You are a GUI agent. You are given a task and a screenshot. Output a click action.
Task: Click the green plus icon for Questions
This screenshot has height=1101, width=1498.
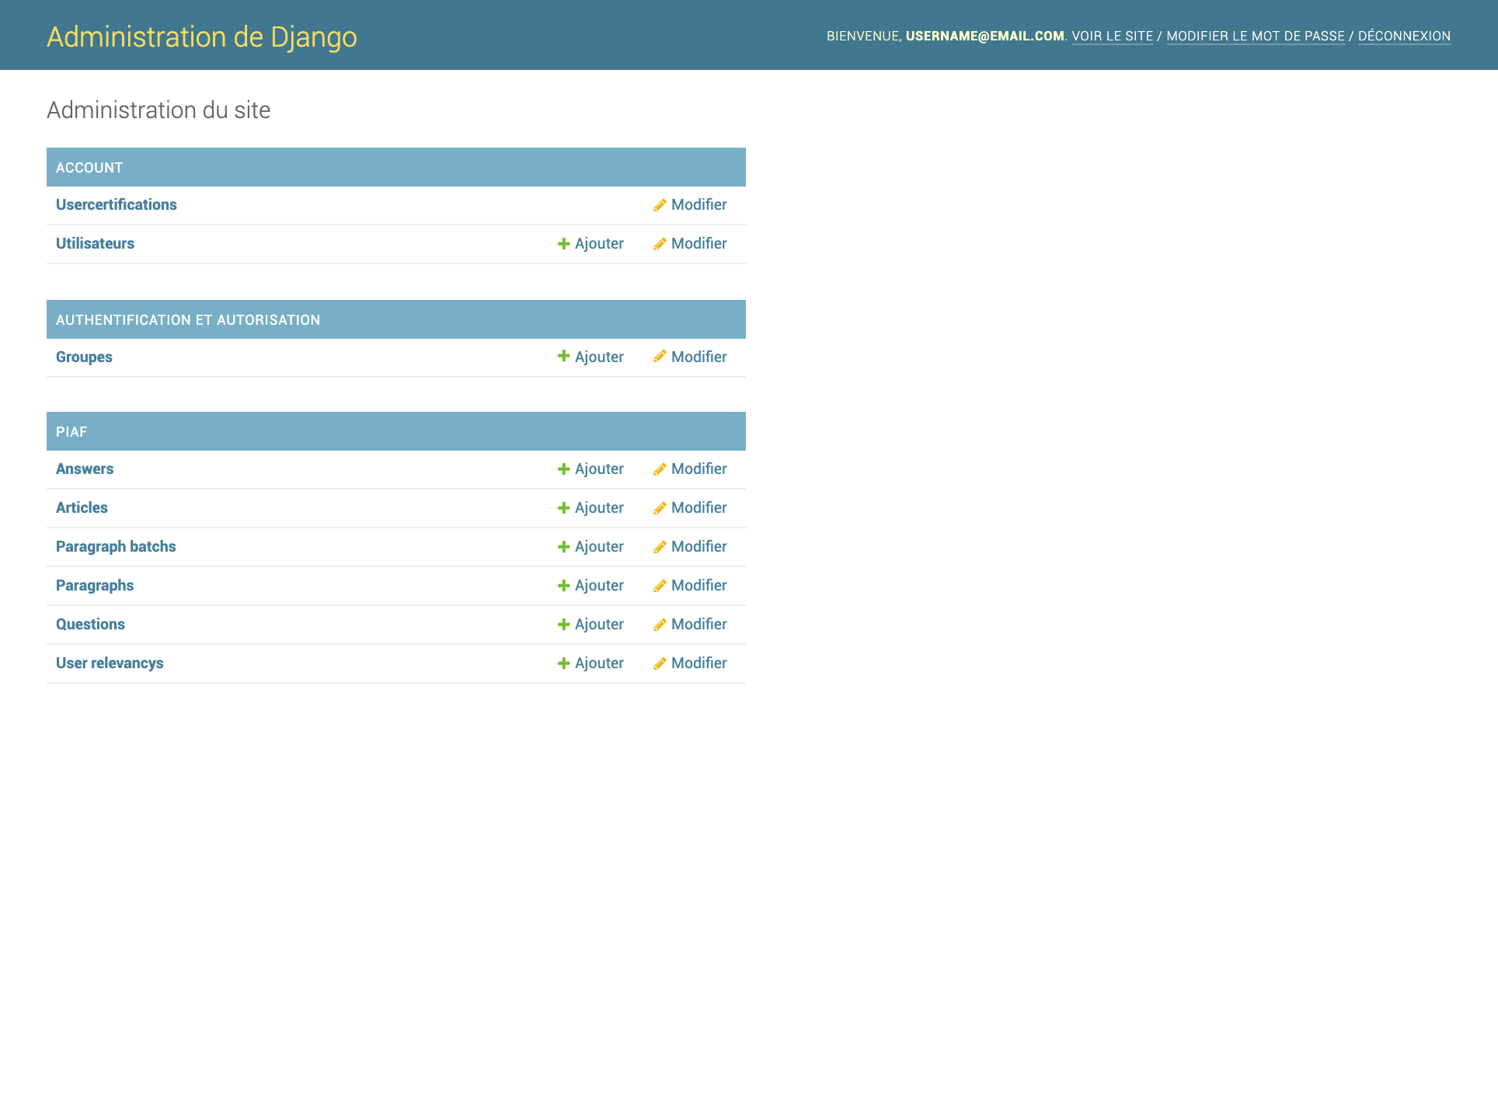tap(564, 625)
